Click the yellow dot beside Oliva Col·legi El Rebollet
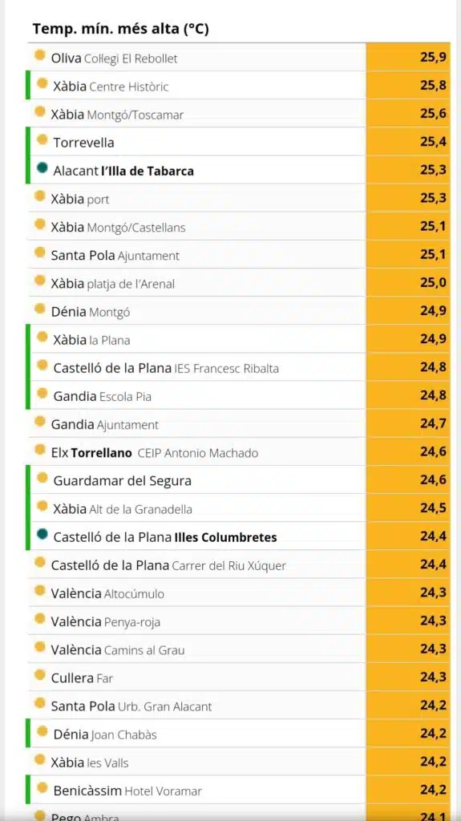This screenshot has width=461, height=821. (x=40, y=55)
